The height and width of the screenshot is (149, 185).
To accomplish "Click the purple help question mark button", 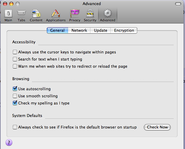I will (x=9, y=142).
